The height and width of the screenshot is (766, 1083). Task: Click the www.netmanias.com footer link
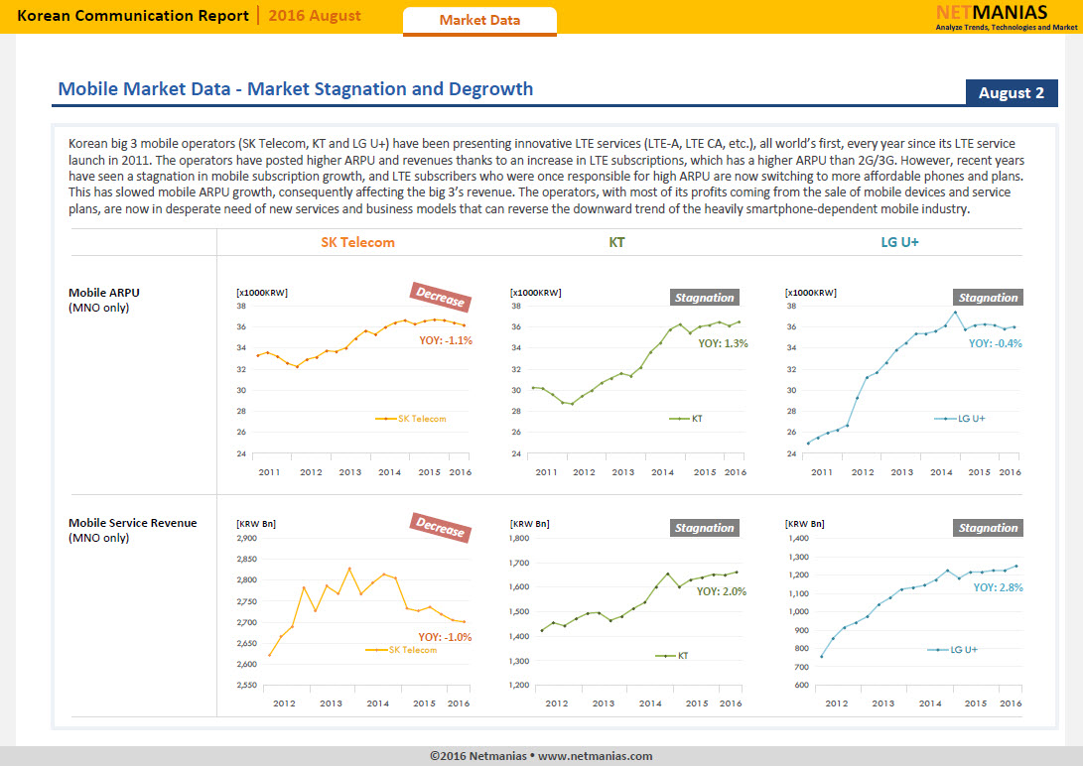pyautogui.click(x=595, y=756)
